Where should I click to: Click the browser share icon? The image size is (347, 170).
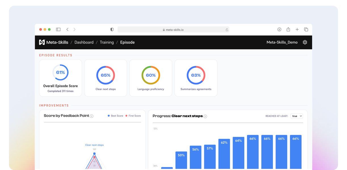pyautogui.click(x=288, y=29)
